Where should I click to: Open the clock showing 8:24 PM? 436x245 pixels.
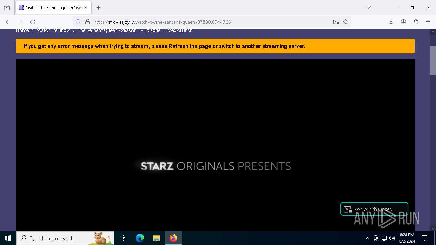407,238
